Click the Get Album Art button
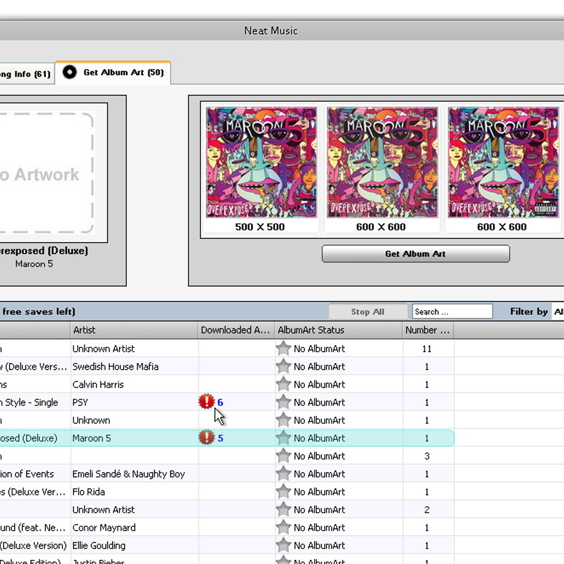Screen dimensions: 564x564 [415, 254]
